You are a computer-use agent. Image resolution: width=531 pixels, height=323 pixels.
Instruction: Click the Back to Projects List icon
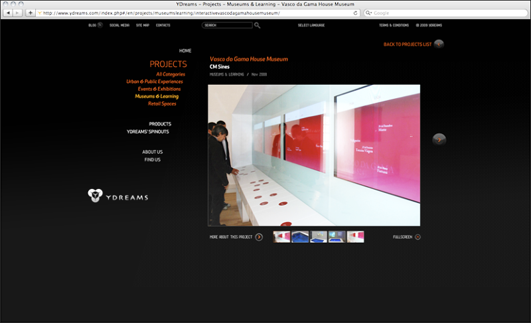coord(439,44)
